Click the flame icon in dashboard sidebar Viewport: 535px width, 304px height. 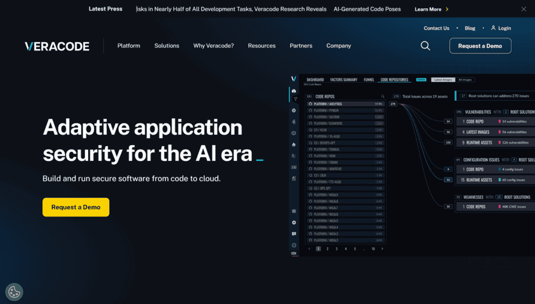(x=294, y=144)
